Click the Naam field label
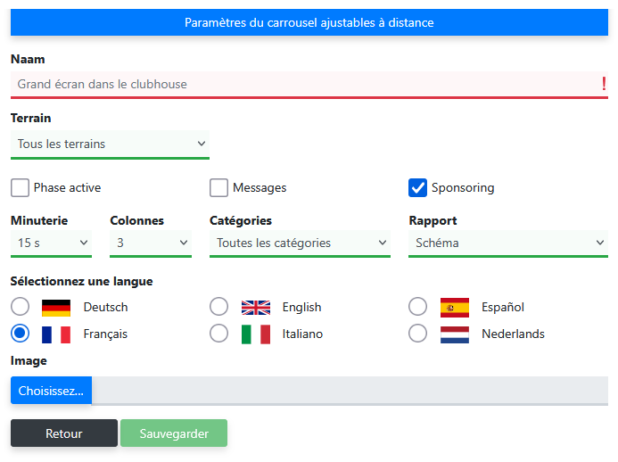618x462 pixels. pyautogui.click(x=28, y=59)
